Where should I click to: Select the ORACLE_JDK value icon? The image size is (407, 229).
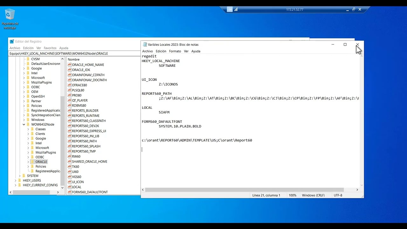tap(69, 70)
